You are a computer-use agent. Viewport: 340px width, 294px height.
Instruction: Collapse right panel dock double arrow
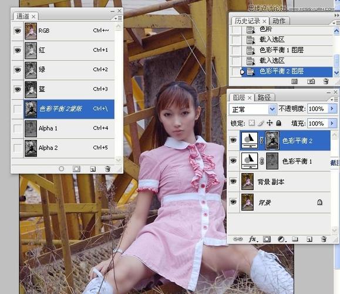tap(336, 15)
